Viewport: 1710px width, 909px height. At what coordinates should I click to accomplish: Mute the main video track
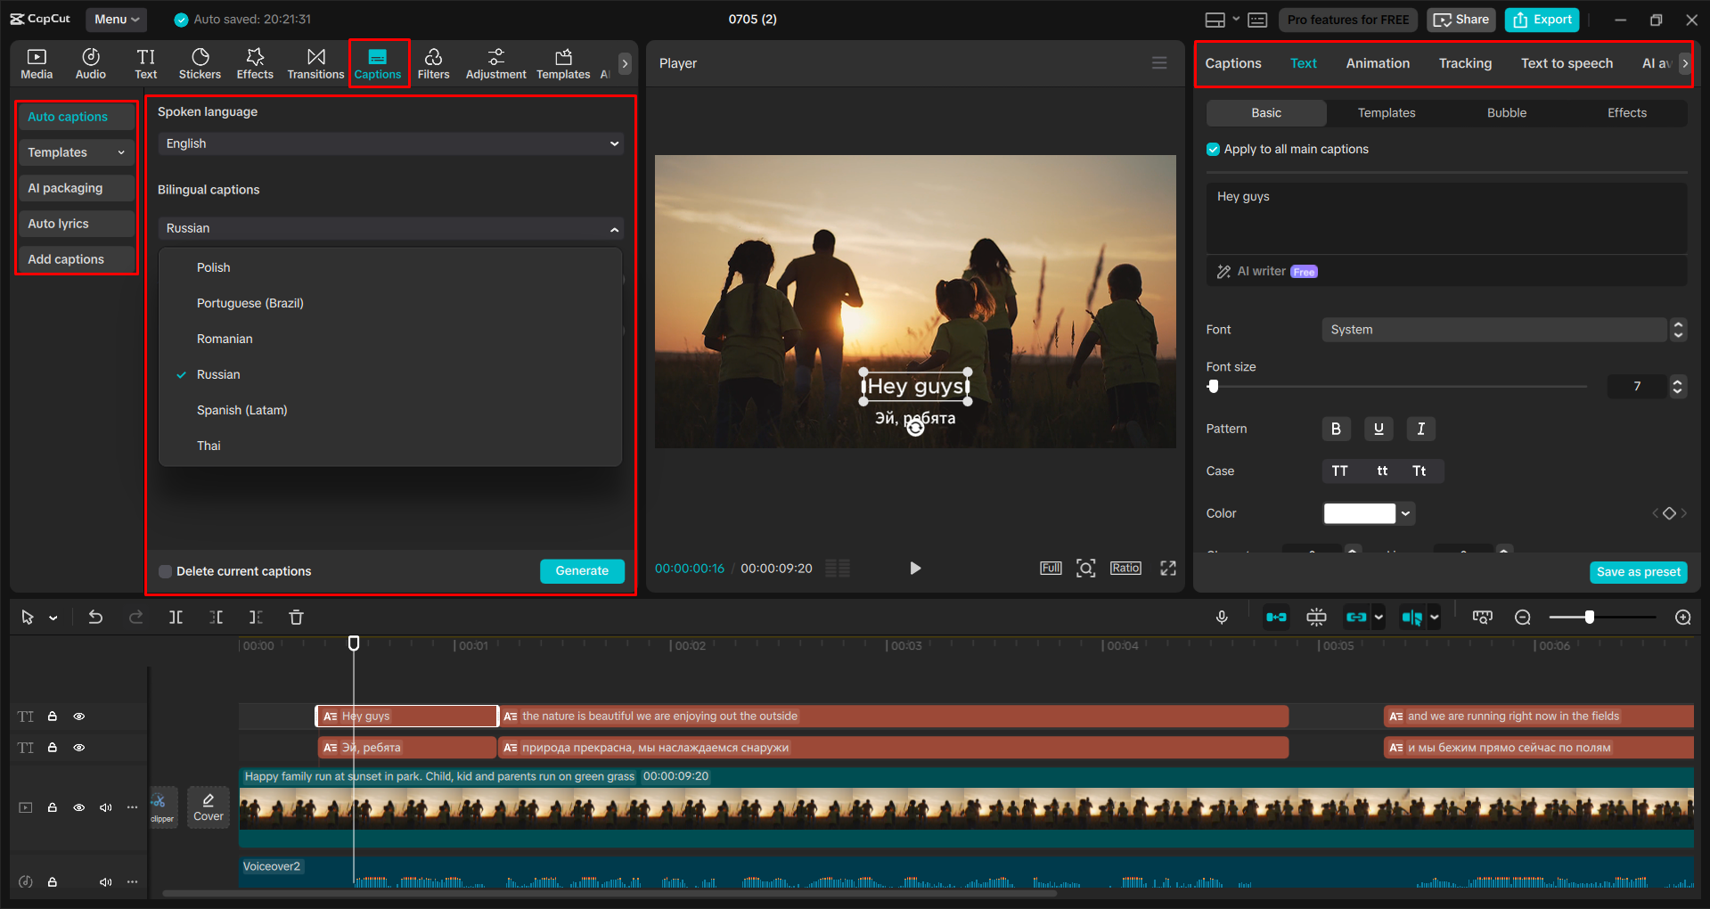[105, 807]
